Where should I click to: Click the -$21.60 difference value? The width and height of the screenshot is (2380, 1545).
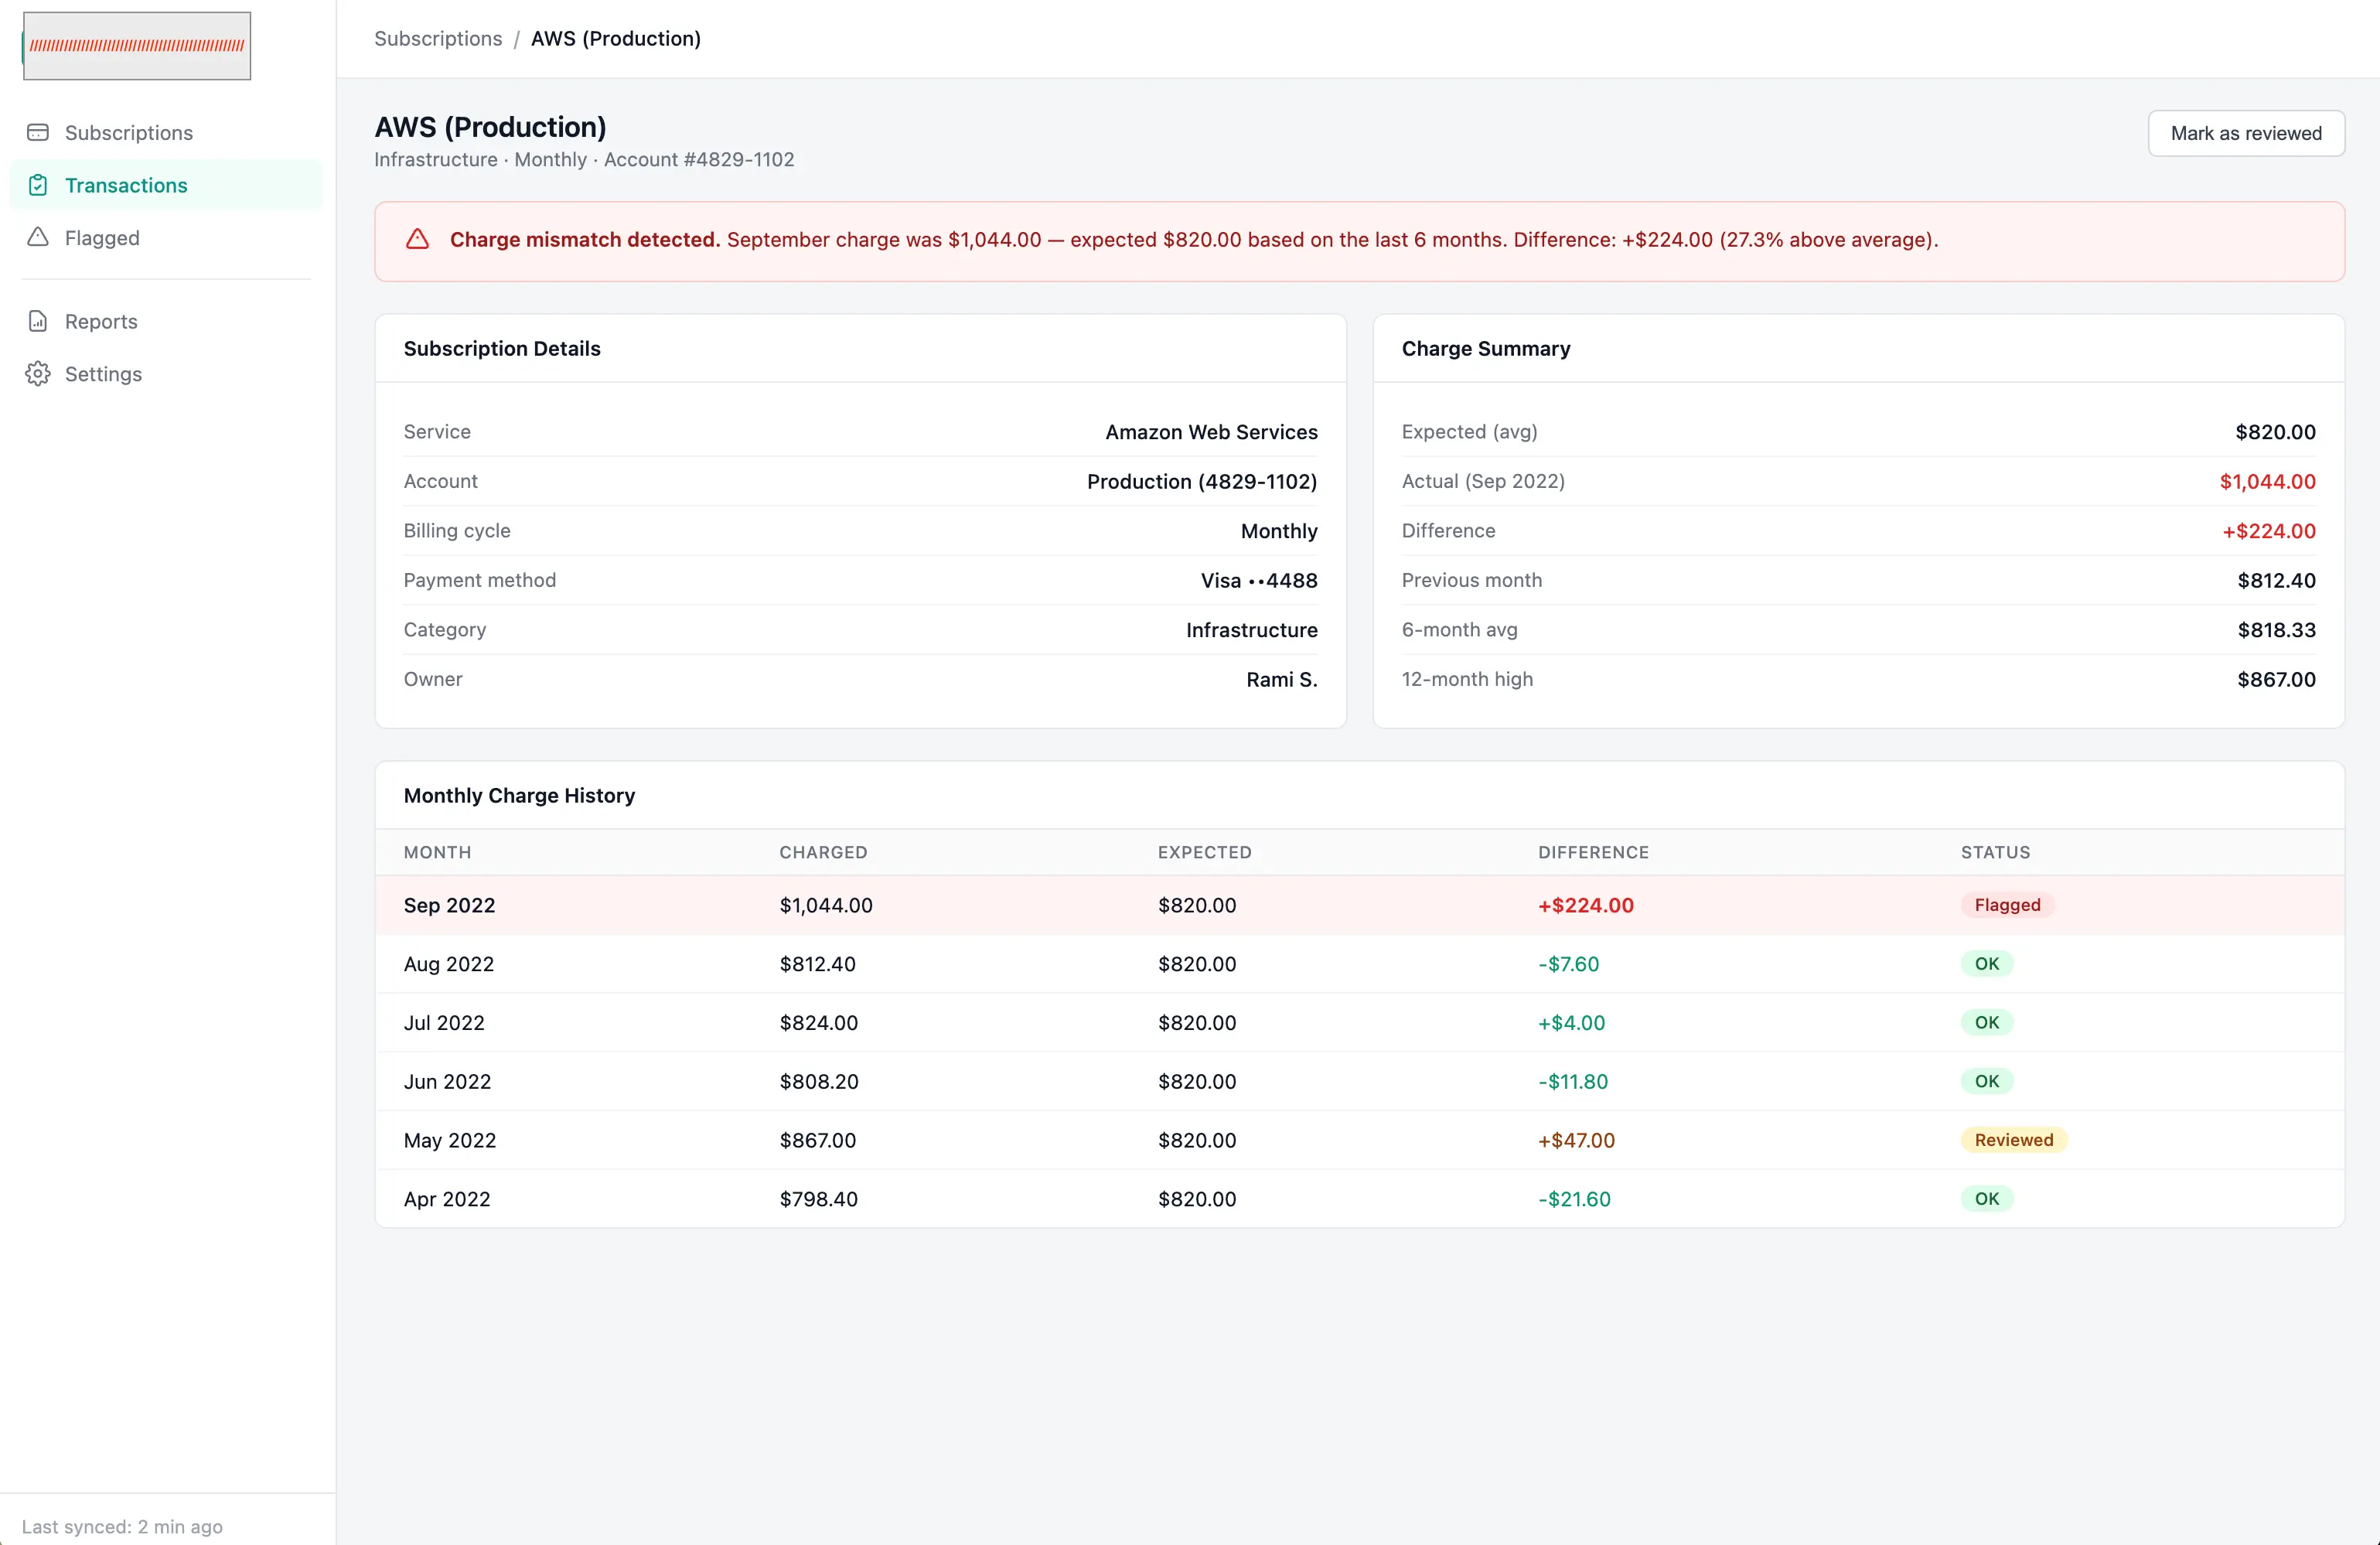tap(1575, 1198)
